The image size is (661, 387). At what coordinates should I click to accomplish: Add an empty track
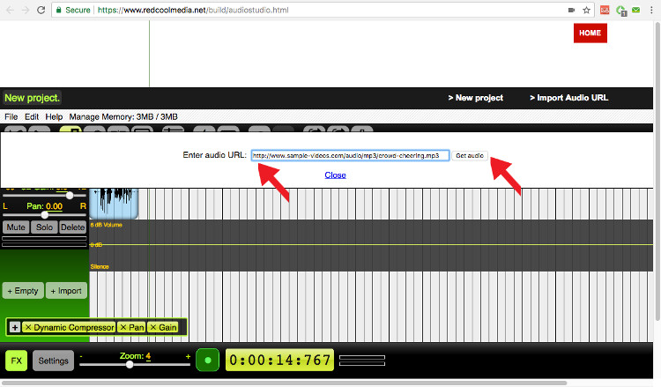22,290
